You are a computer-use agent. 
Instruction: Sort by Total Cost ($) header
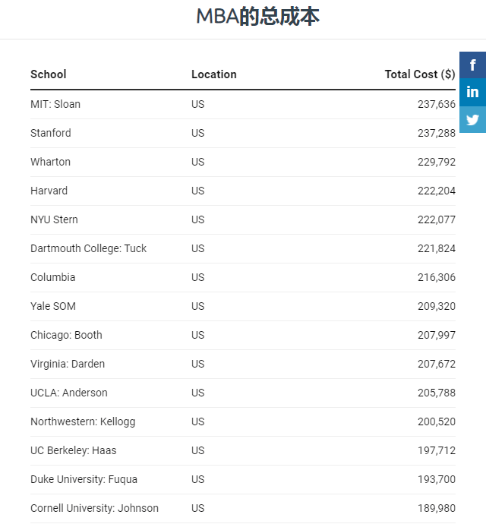click(x=420, y=74)
